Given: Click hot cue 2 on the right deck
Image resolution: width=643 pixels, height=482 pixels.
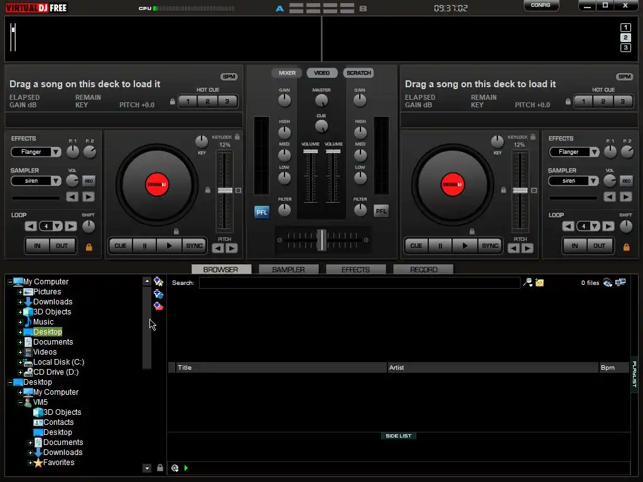Looking at the screenshot, I should tap(603, 101).
